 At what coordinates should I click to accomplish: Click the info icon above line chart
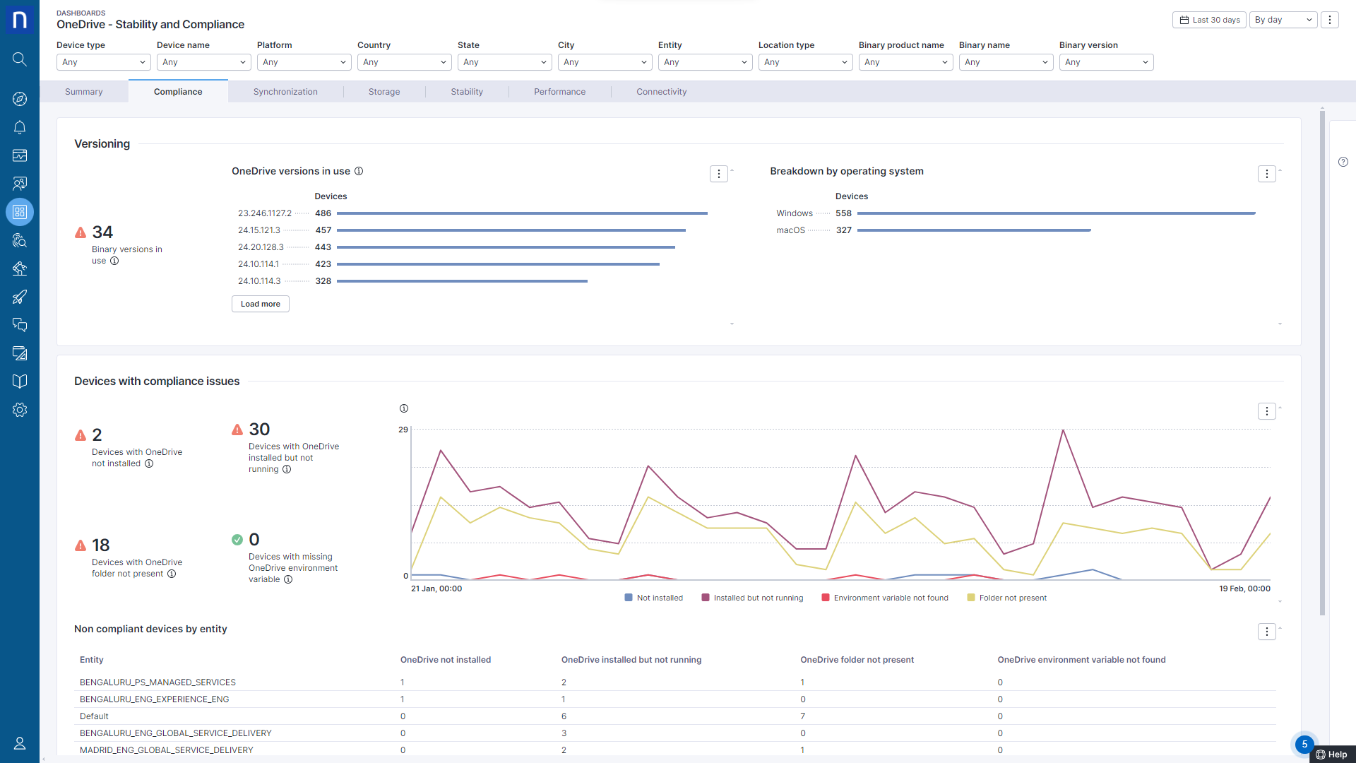(x=404, y=408)
